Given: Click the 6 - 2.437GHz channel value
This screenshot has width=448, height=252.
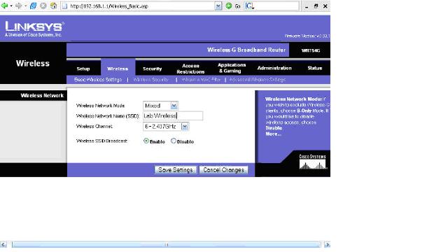Looking at the screenshot, I should coord(160,126).
